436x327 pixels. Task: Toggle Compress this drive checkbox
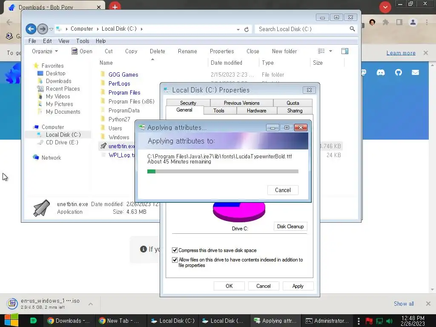175,250
